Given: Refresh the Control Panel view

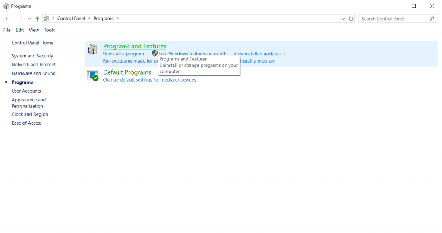Looking at the screenshot, I should (351, 19).
